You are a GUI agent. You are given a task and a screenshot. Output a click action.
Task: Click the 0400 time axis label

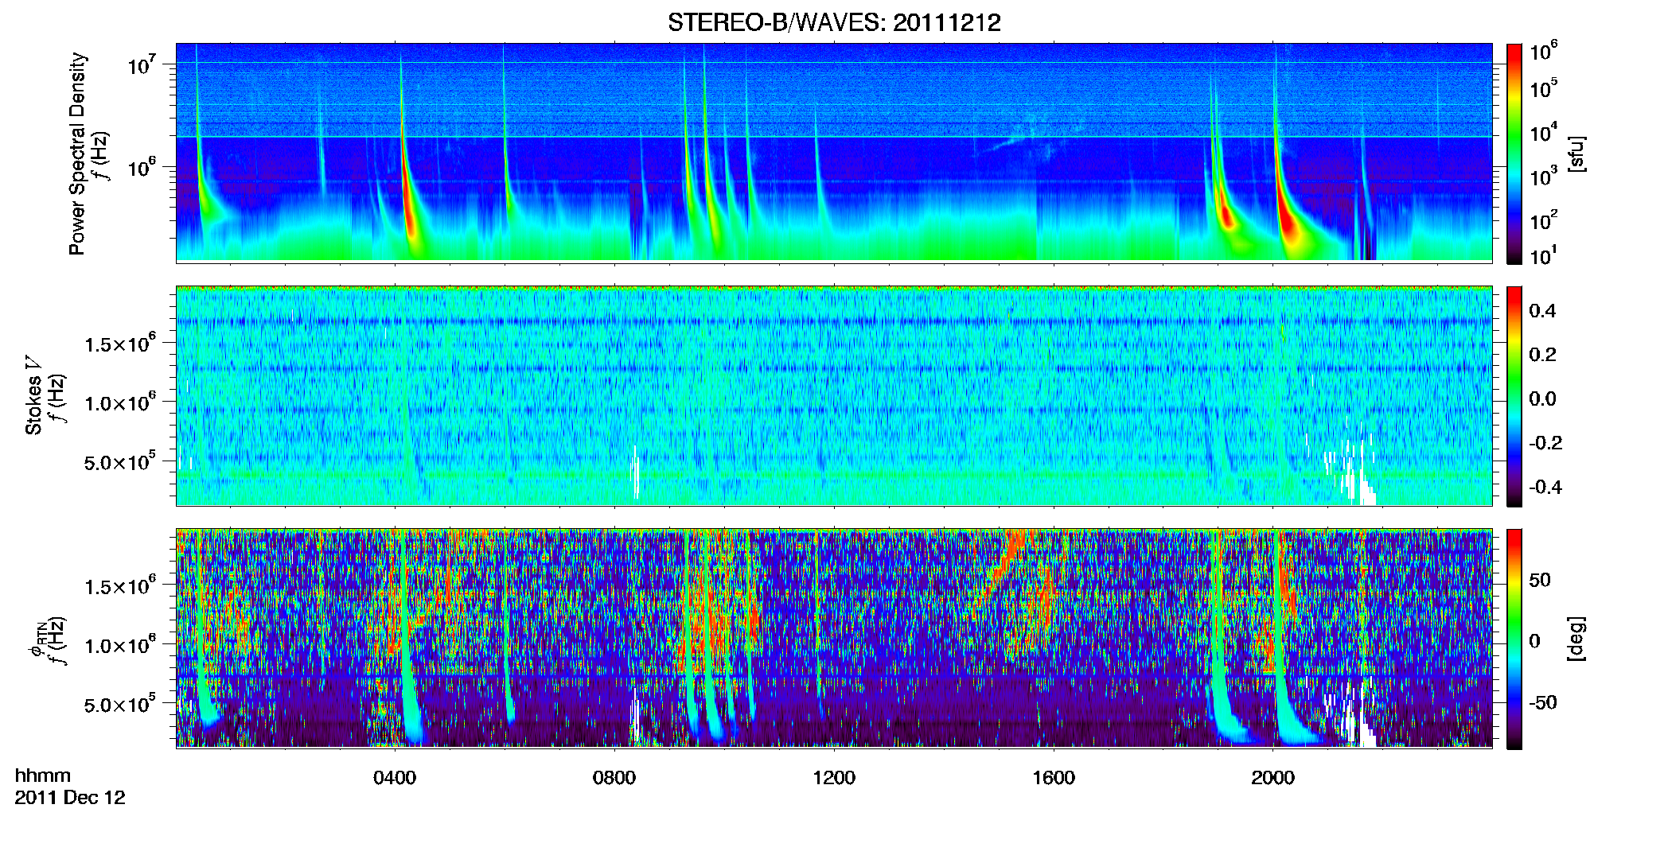coord(395,778)
